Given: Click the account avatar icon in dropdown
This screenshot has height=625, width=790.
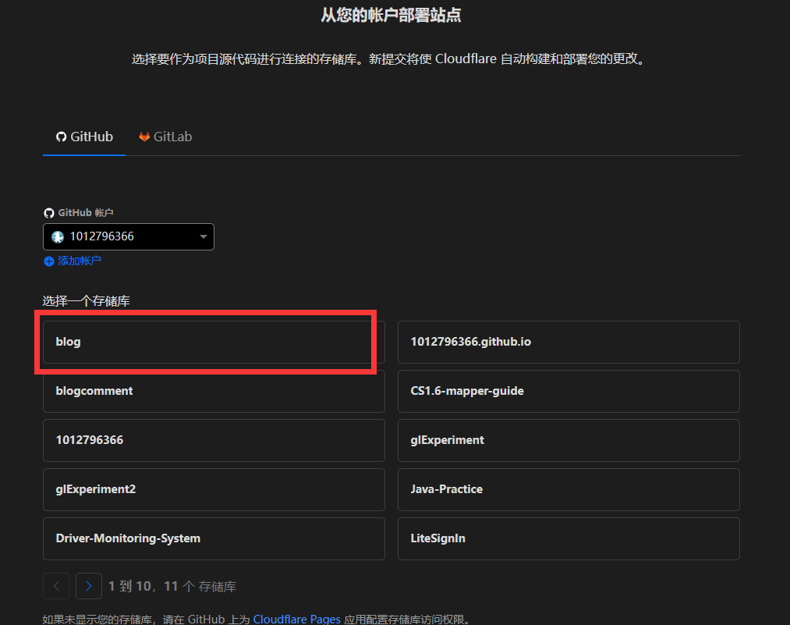Looking at the screenshot, I should (58, 236).
